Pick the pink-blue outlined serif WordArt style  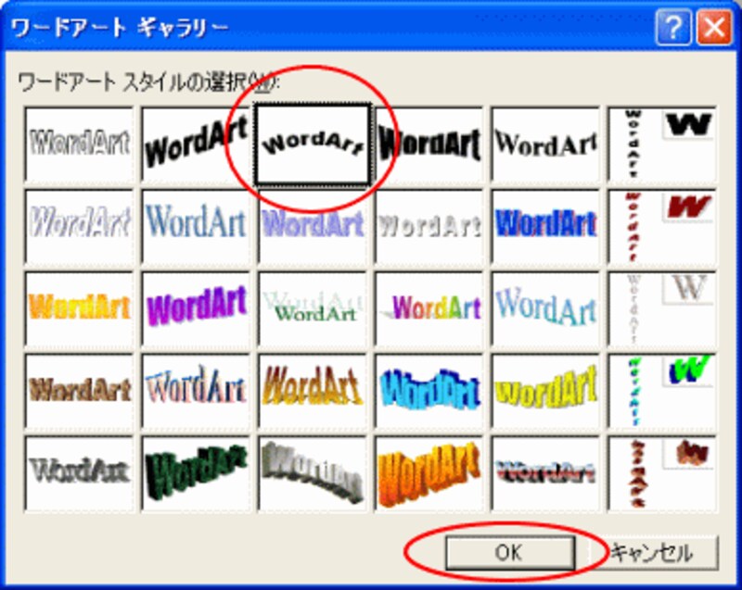tap(196, 391)
